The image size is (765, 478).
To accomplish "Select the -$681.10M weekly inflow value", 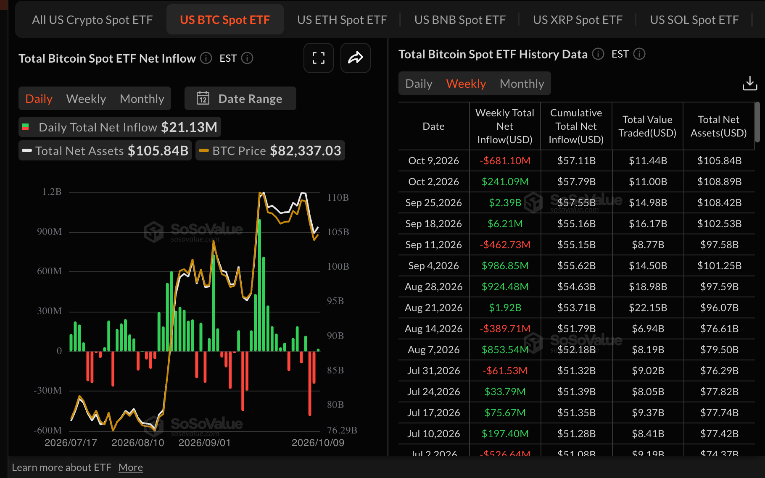I will tap(505, 161).
